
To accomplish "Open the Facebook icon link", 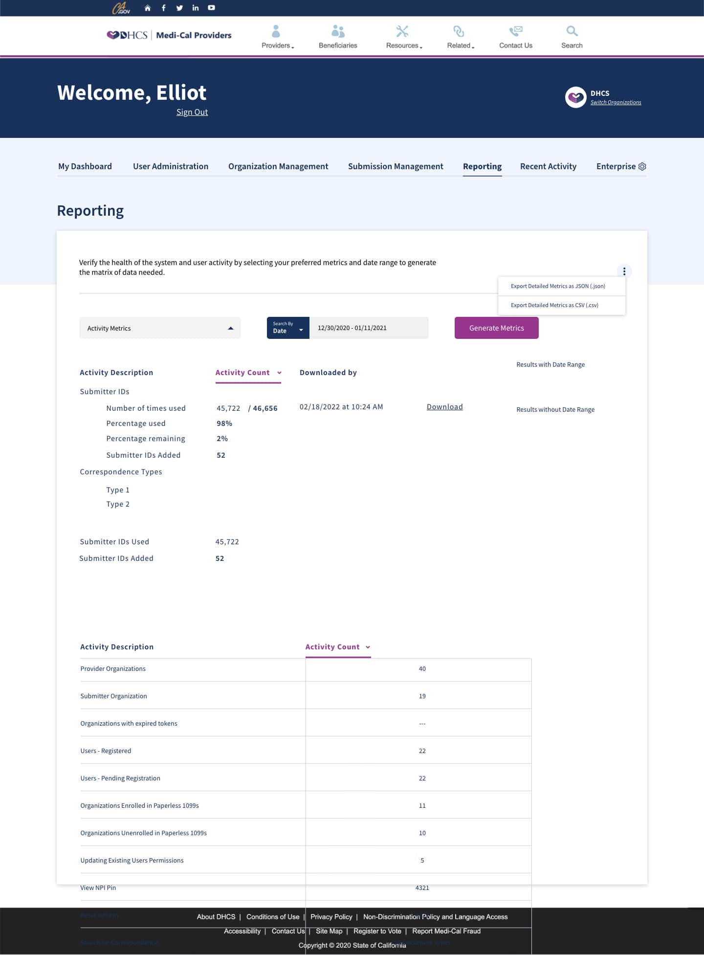I will [164, 8].
